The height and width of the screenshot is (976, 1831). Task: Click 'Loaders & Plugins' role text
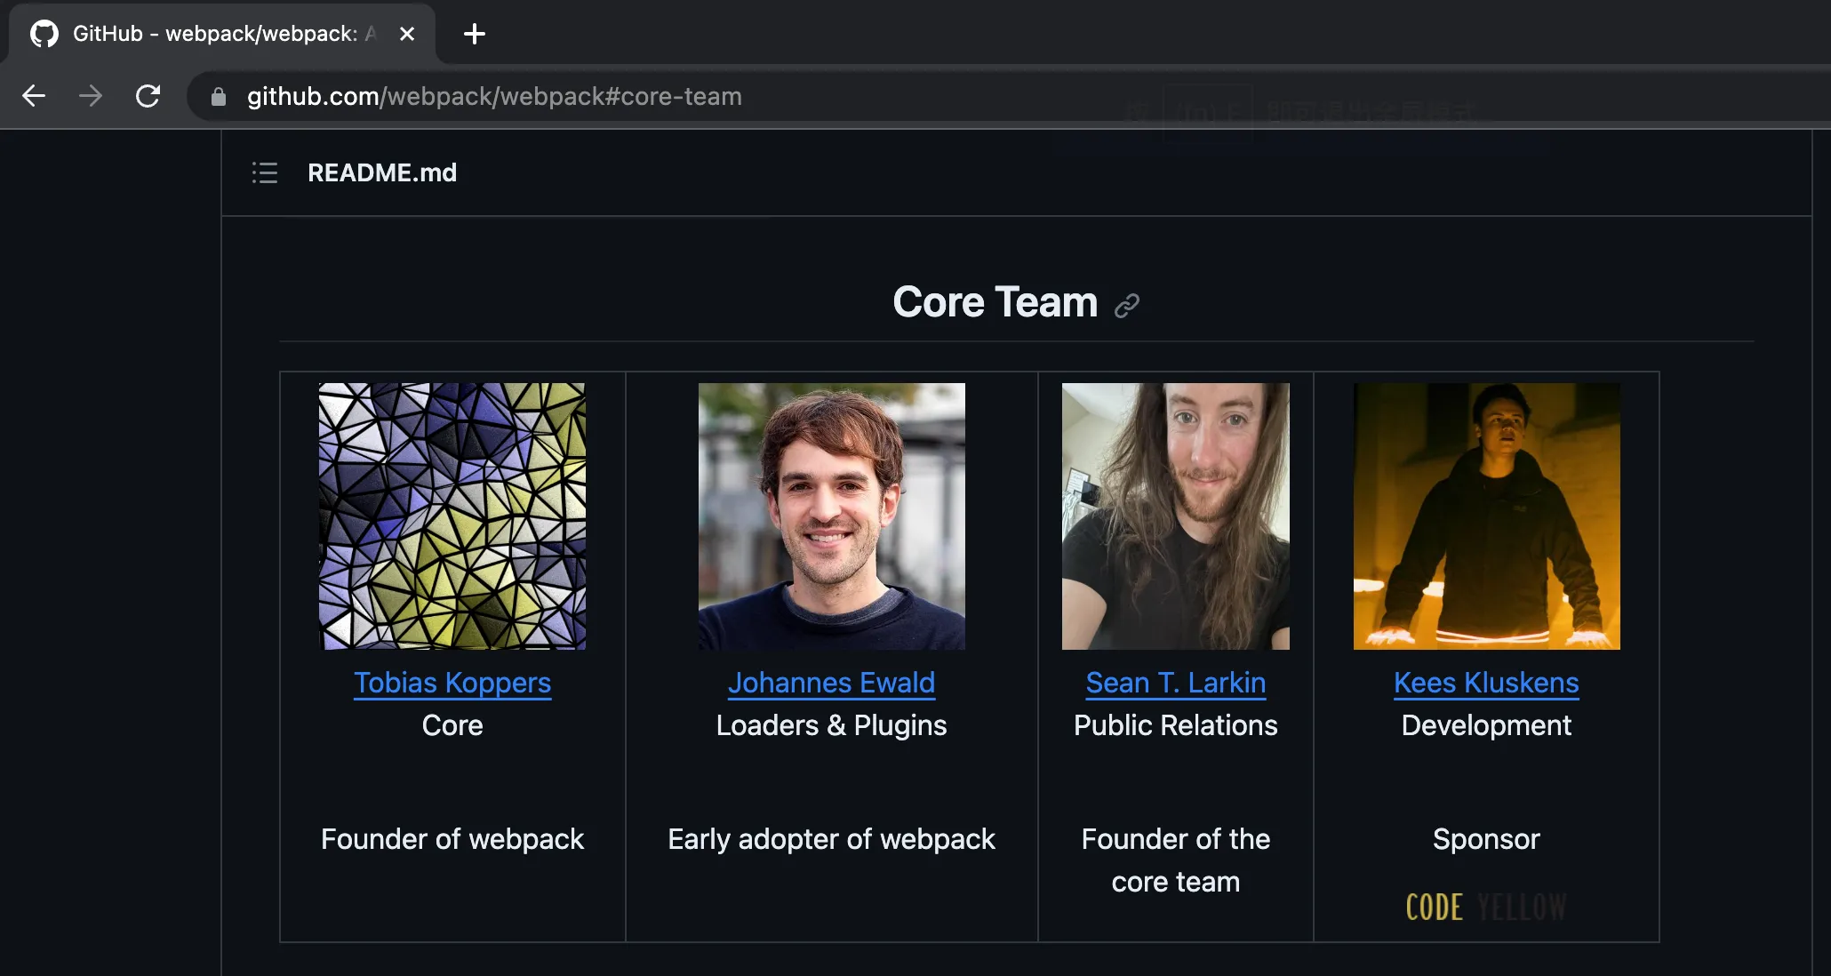(x=831, y=725)
